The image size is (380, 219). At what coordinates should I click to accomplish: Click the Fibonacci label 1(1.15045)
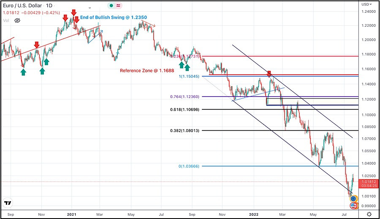[x=189, y=76]
